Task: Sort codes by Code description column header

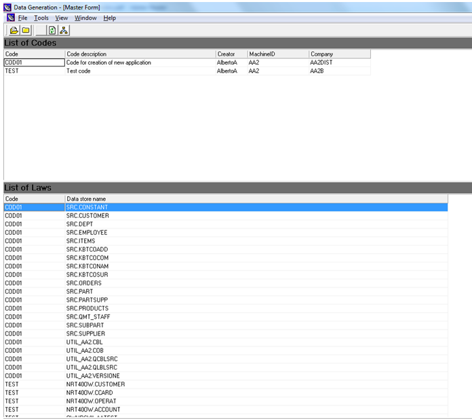Action: tap(140, 54)
